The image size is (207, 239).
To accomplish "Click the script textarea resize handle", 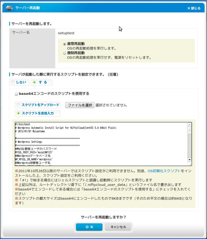I will click(x=190, y=164).
